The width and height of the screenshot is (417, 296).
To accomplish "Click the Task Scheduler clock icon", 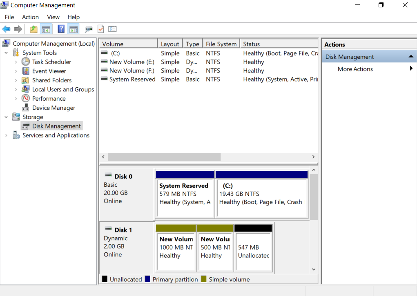I will [x=26, y=62].
